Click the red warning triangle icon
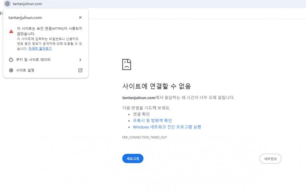This screenshot has height=194, width=306. point(11,31)
